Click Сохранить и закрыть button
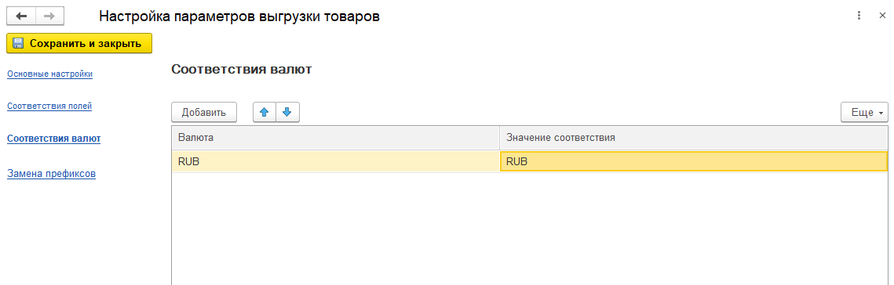 [79, 43]
